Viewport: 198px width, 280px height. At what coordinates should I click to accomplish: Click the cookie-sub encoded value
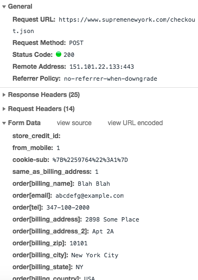pyautogui.click(x=90, y=160)
